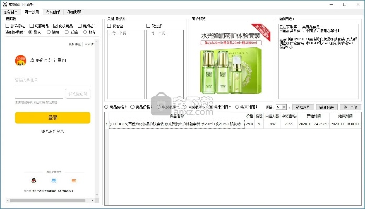The width and height of the screenshot is (365, 209).
Task: Check the 母婴用品 category checkbox
Action: 31,26
